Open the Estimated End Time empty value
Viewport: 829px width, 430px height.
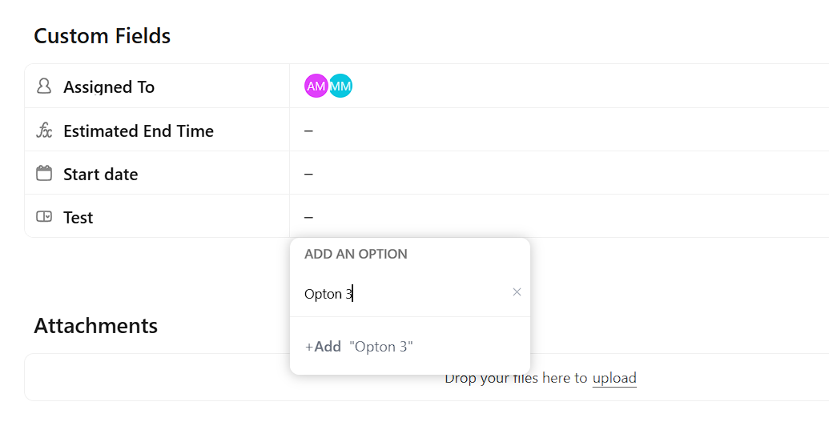point(308,131)
